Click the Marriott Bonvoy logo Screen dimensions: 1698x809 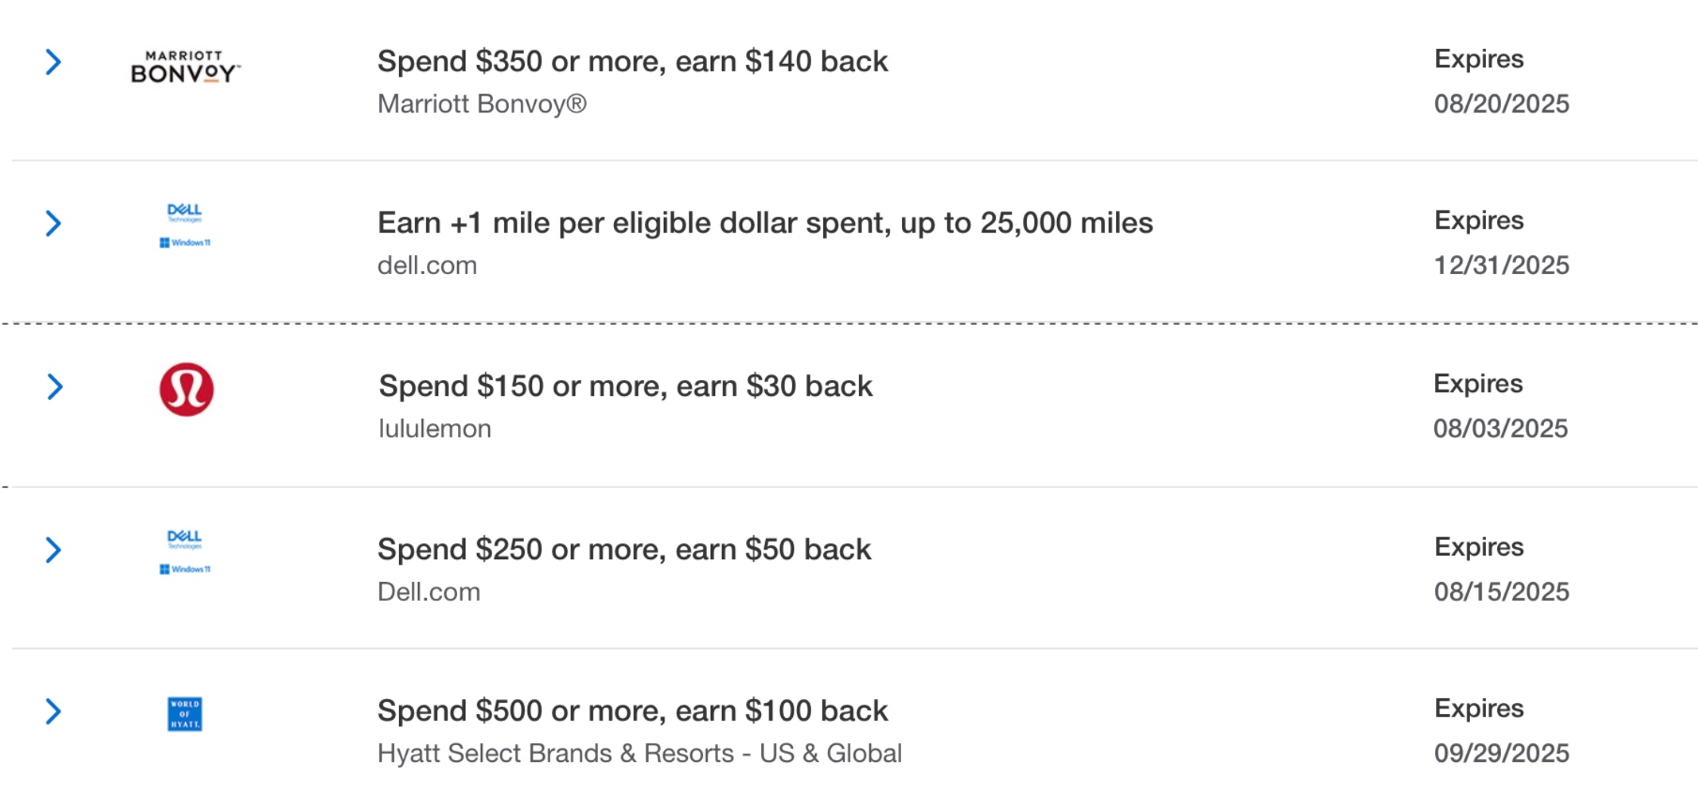185,68
